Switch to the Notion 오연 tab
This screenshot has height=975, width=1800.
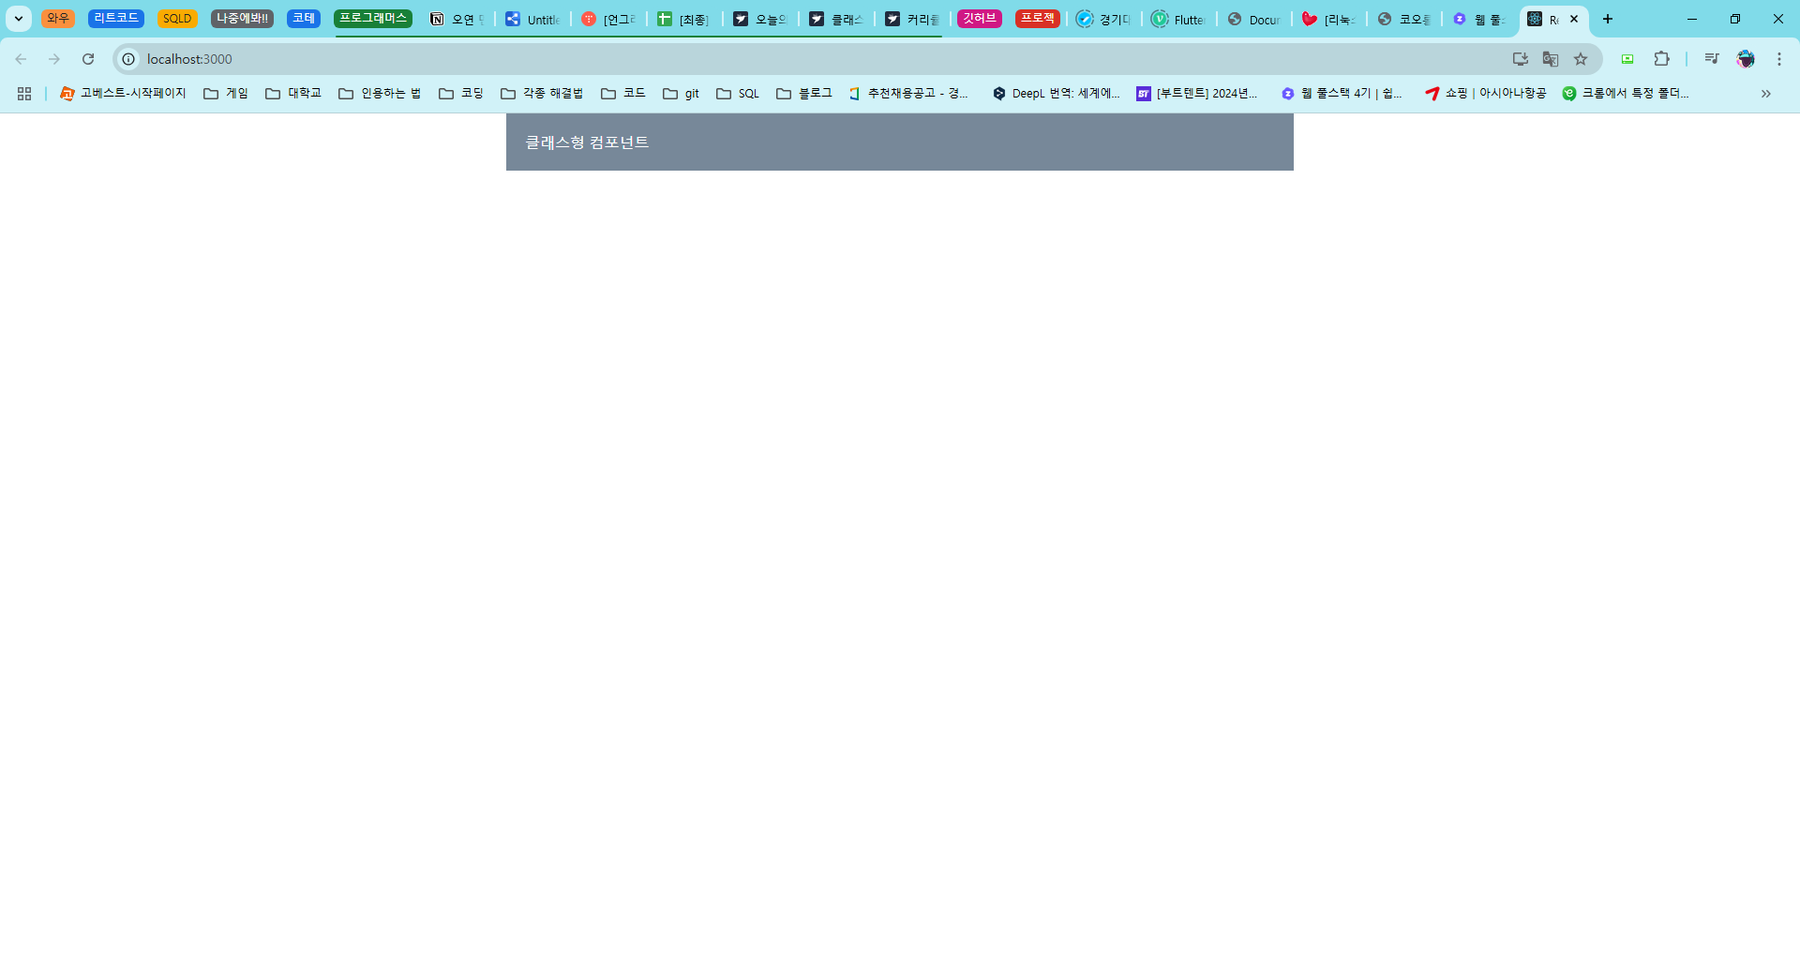click(x=457, y=19)
